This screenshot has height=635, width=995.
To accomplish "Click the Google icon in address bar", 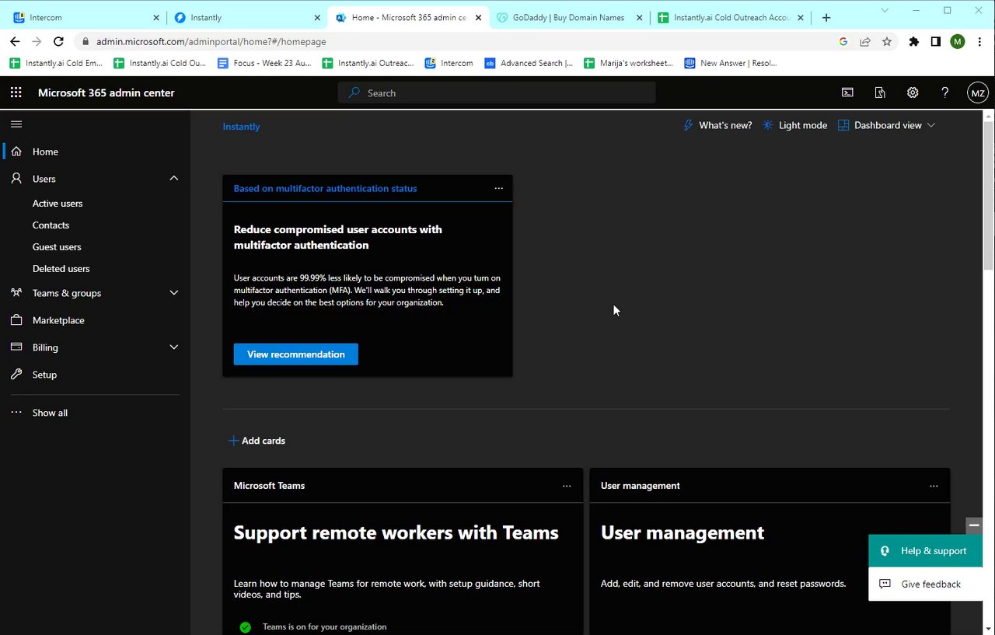I will pyautogui.click(x=843, y=42).
